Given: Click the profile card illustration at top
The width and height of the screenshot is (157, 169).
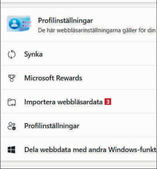Looking at the screenshot, I should 19,23.
